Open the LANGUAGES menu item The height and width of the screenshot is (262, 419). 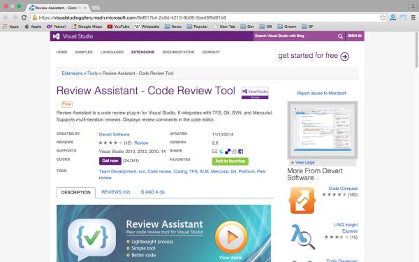(112, 52)
